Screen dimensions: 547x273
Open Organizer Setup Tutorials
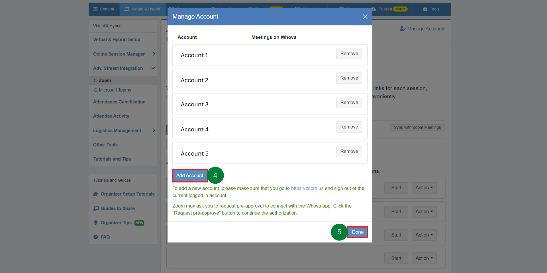[127, 194]
